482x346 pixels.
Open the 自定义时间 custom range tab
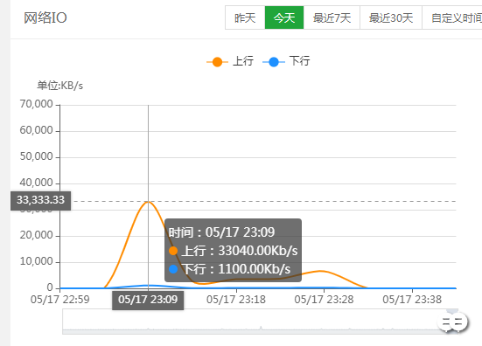(452, 17)
